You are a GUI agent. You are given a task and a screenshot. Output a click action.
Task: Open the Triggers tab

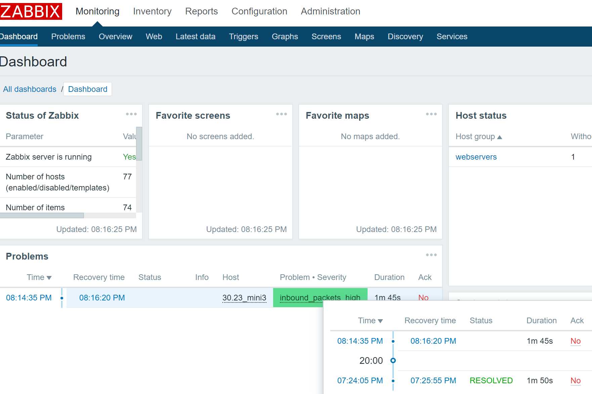click(x=244, y=37)
